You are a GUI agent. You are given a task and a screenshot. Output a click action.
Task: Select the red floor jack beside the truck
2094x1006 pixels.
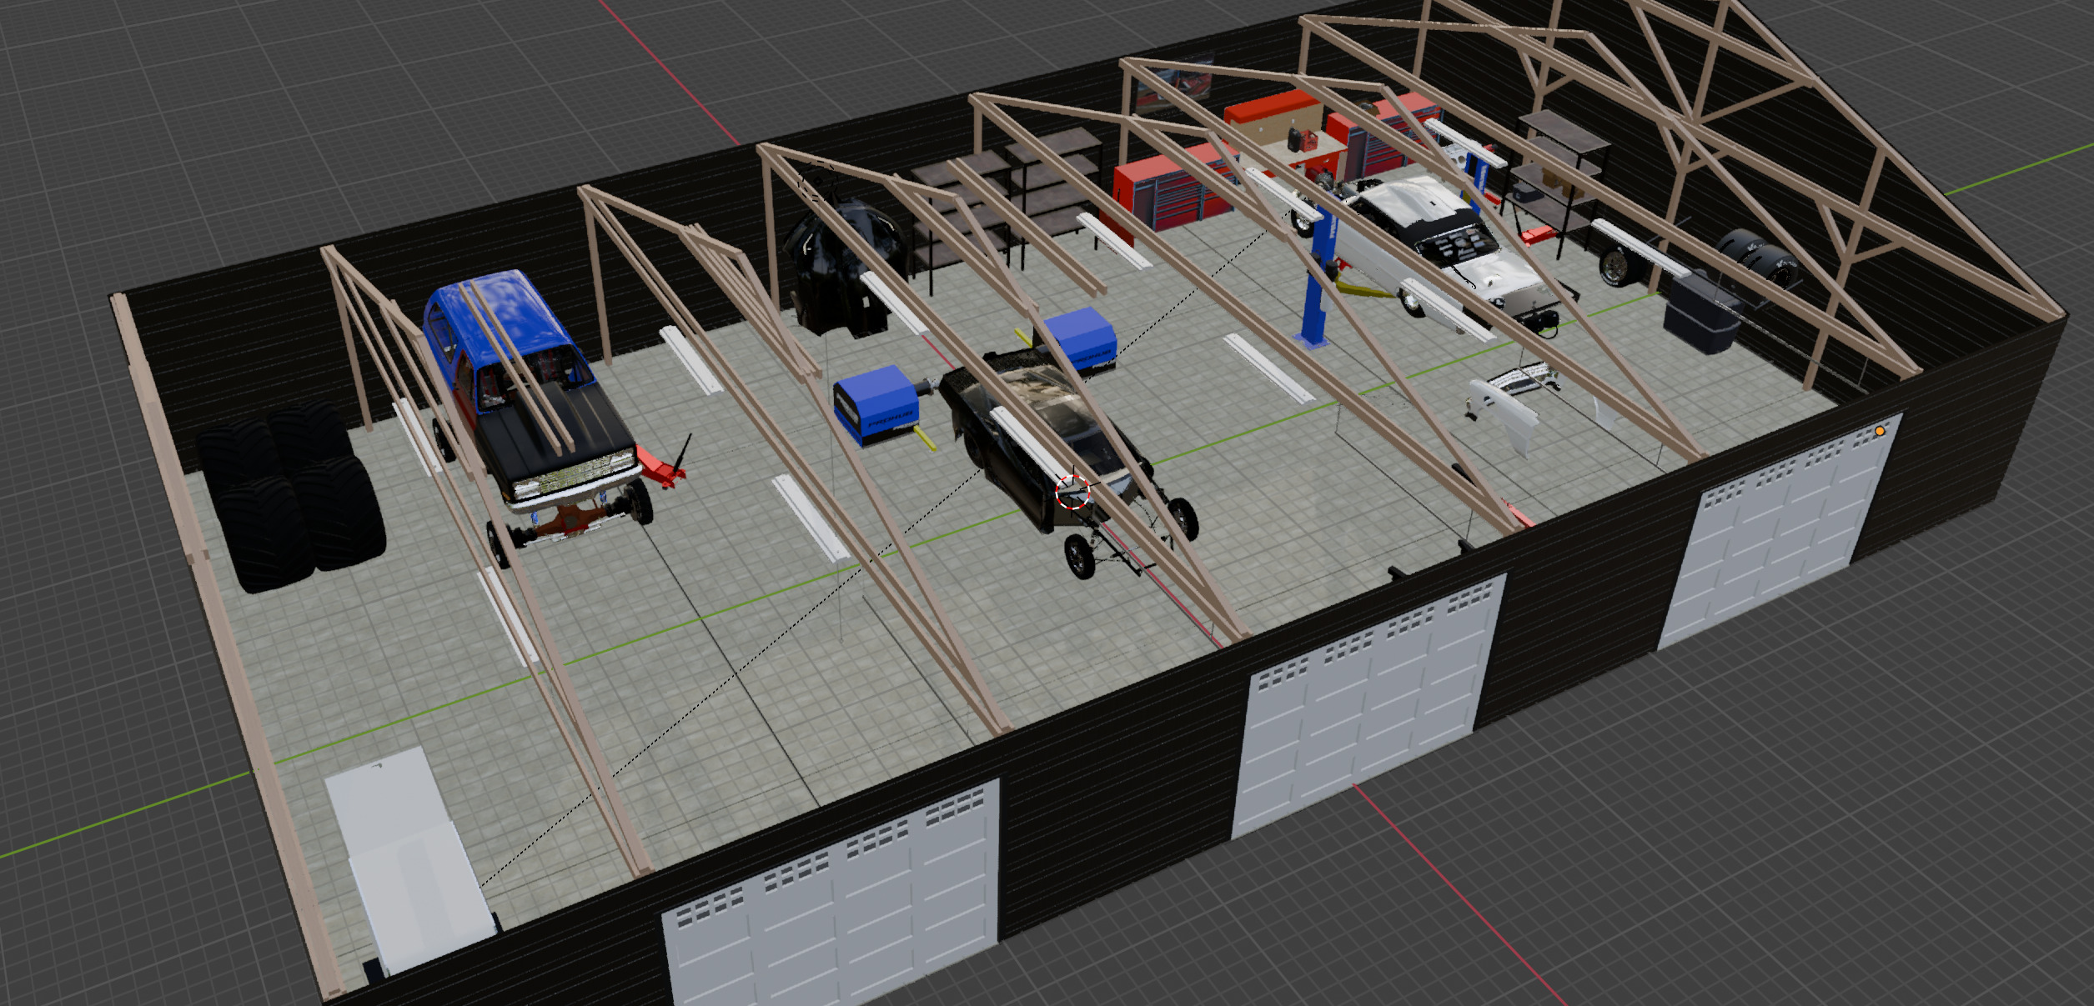663,465
